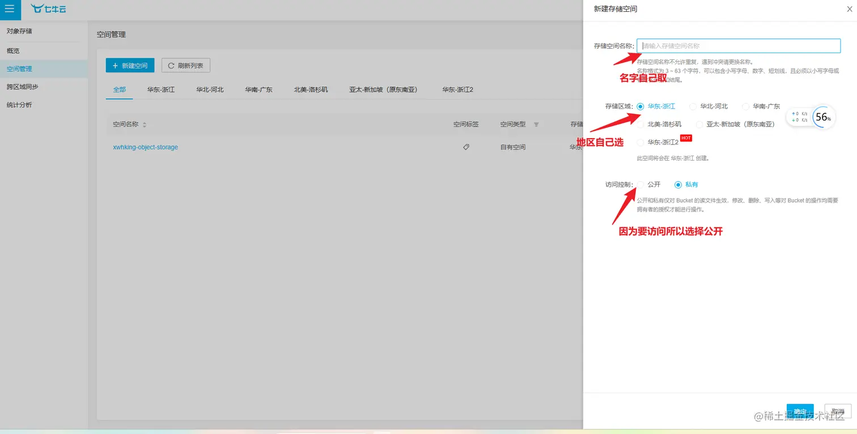Image resolution: width=857 pixels, height=434 pixels.
Task: Select the 亚太-新加坡 region radio in dialog
Action: [699, 124]
